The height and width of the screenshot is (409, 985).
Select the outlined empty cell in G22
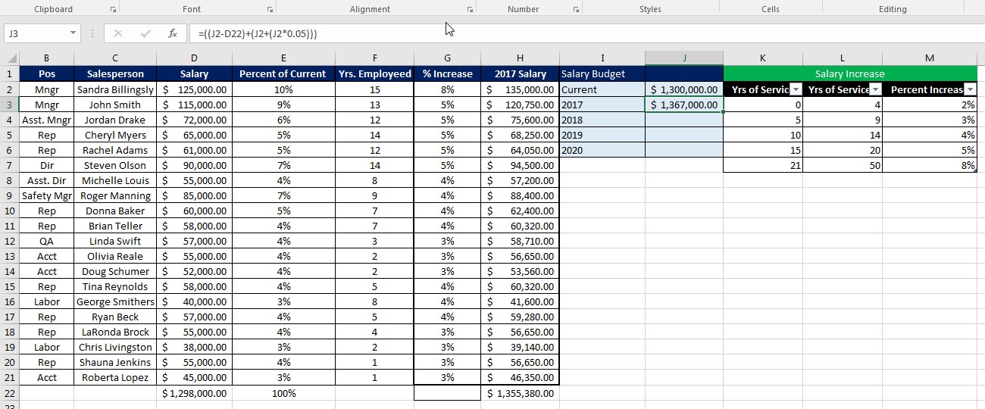pos(447,393)
